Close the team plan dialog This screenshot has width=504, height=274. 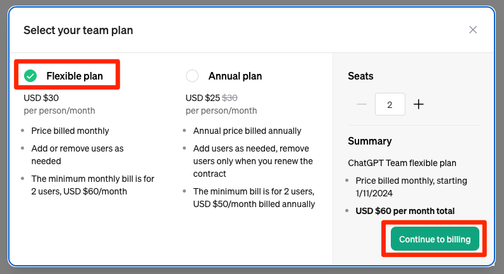click(x=472, y=30)
